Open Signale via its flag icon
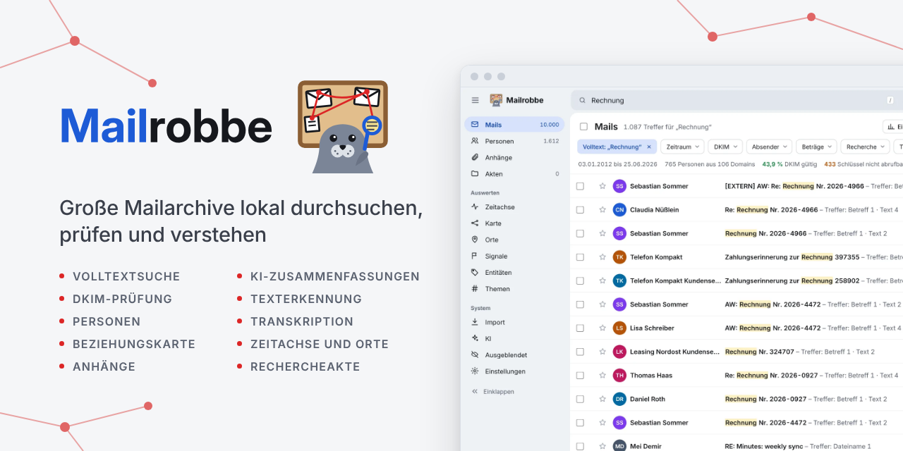 pos(475,257)
